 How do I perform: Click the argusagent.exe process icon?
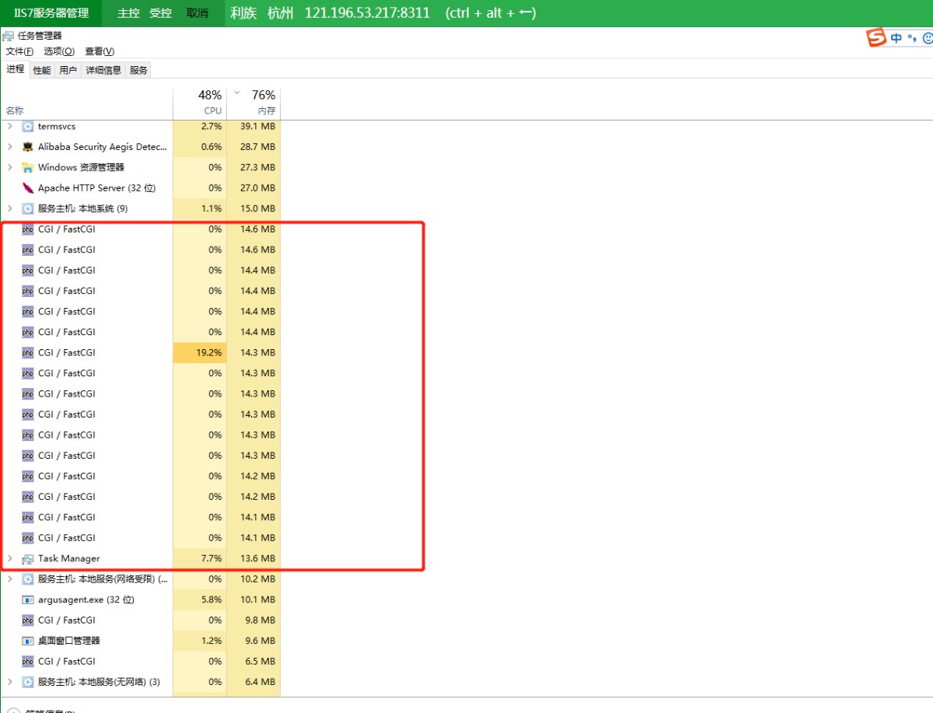[x=28, y=600]
